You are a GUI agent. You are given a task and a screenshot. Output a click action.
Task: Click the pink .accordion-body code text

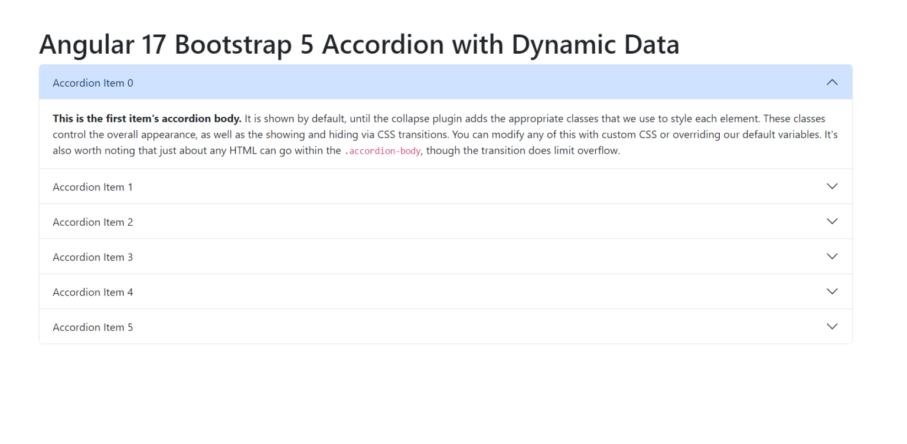(x=383, y=151)
